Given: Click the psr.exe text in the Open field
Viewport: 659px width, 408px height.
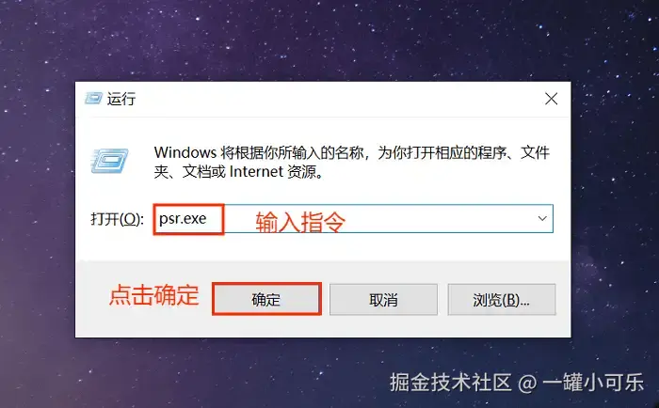Looking at the screenshot, I should pyautogui.click(x=183, y=219).
